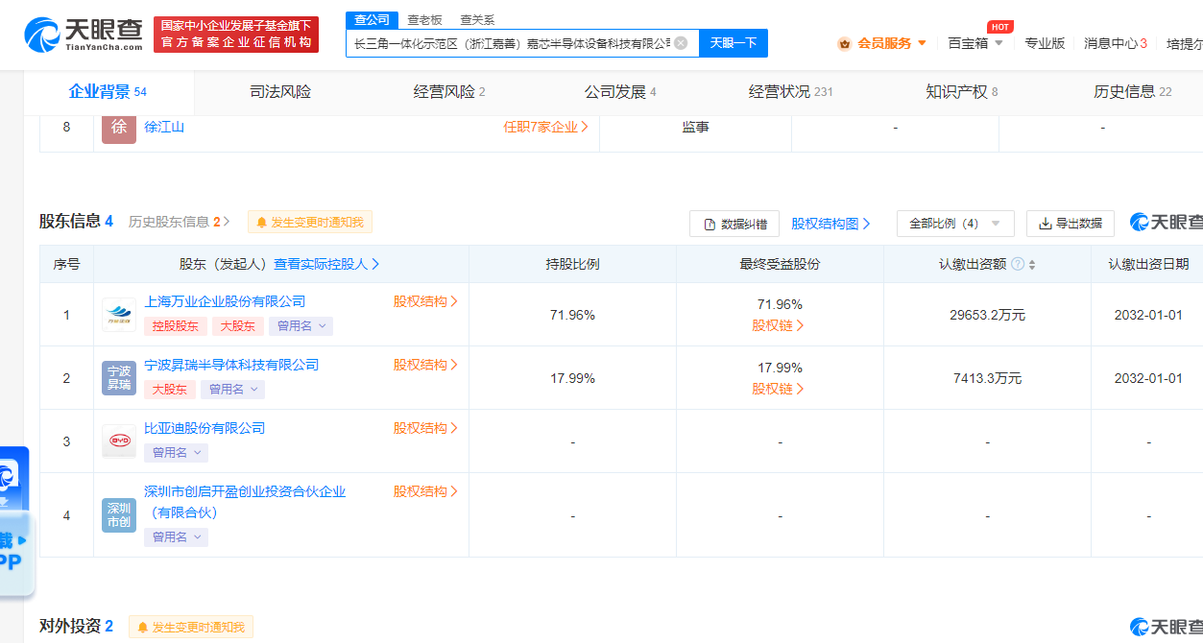This screenshot has height=643, width=1203.
Task: Click the TianYanCha logo at top left
Action: pyautogui.click(x=83, y=35)
